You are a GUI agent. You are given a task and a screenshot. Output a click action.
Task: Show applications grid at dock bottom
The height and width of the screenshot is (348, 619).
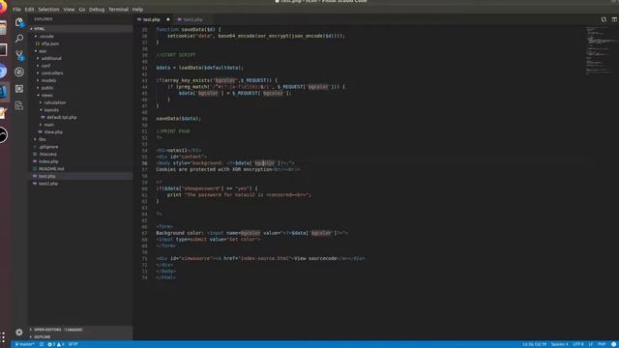[x=3, y=337]
